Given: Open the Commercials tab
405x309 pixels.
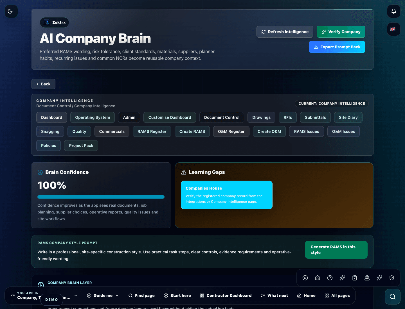Looking at the screenshot, I should pyautogui.click(x=112, y=131).
